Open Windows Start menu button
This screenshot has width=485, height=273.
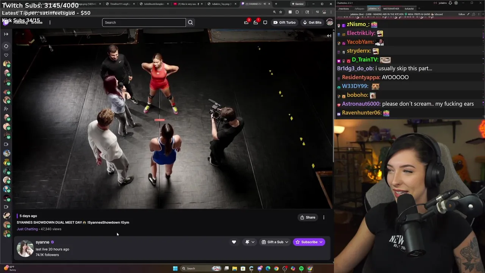175,268
